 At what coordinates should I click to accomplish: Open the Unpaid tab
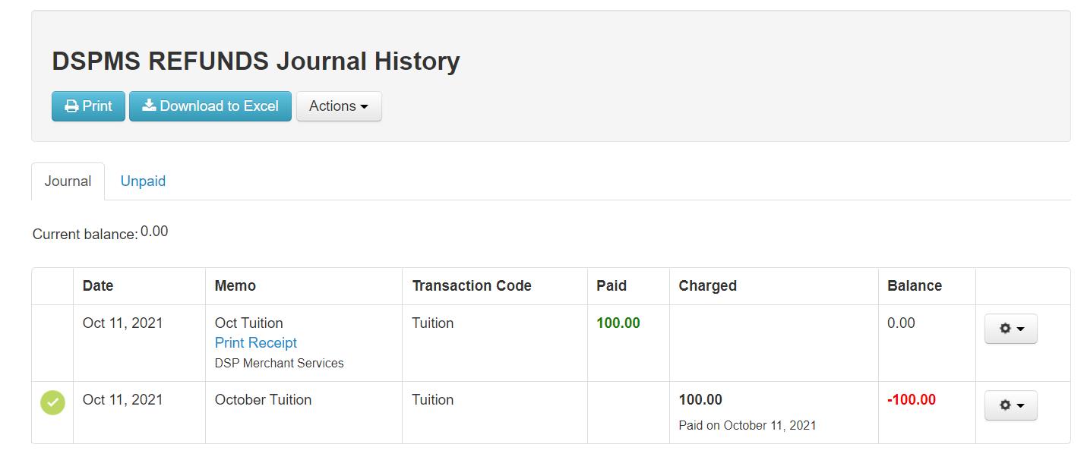coord(143,181)
